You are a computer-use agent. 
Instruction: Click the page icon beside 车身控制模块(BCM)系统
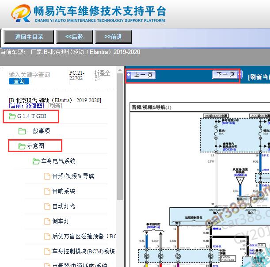click(47, 252)
